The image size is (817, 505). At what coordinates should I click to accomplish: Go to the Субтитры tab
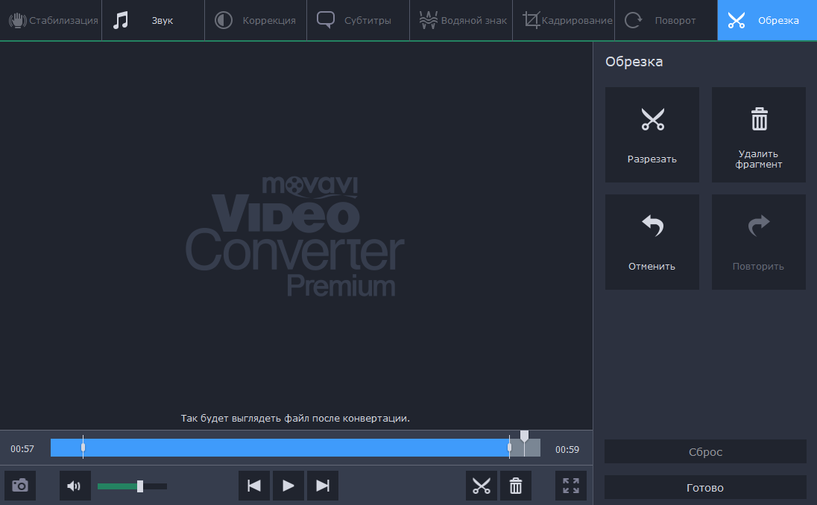coord(358,20)
